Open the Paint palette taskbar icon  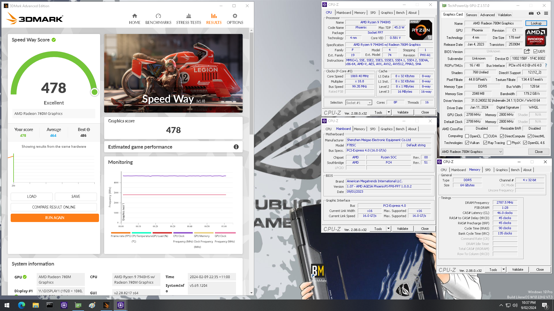(92, 305)
